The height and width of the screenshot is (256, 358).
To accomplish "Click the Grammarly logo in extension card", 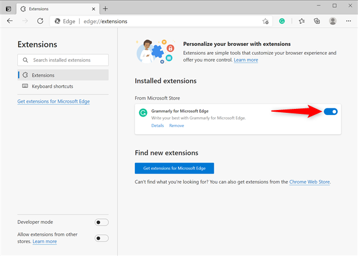I will tap(143, 112).
